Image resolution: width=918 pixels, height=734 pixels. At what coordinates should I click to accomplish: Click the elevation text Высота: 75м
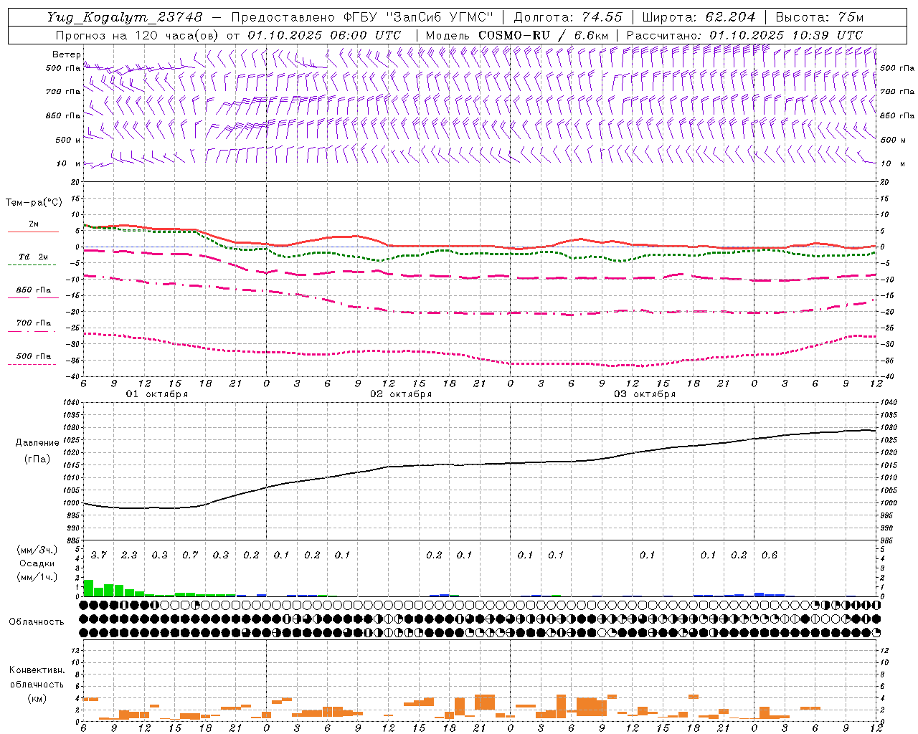(819, 17)
